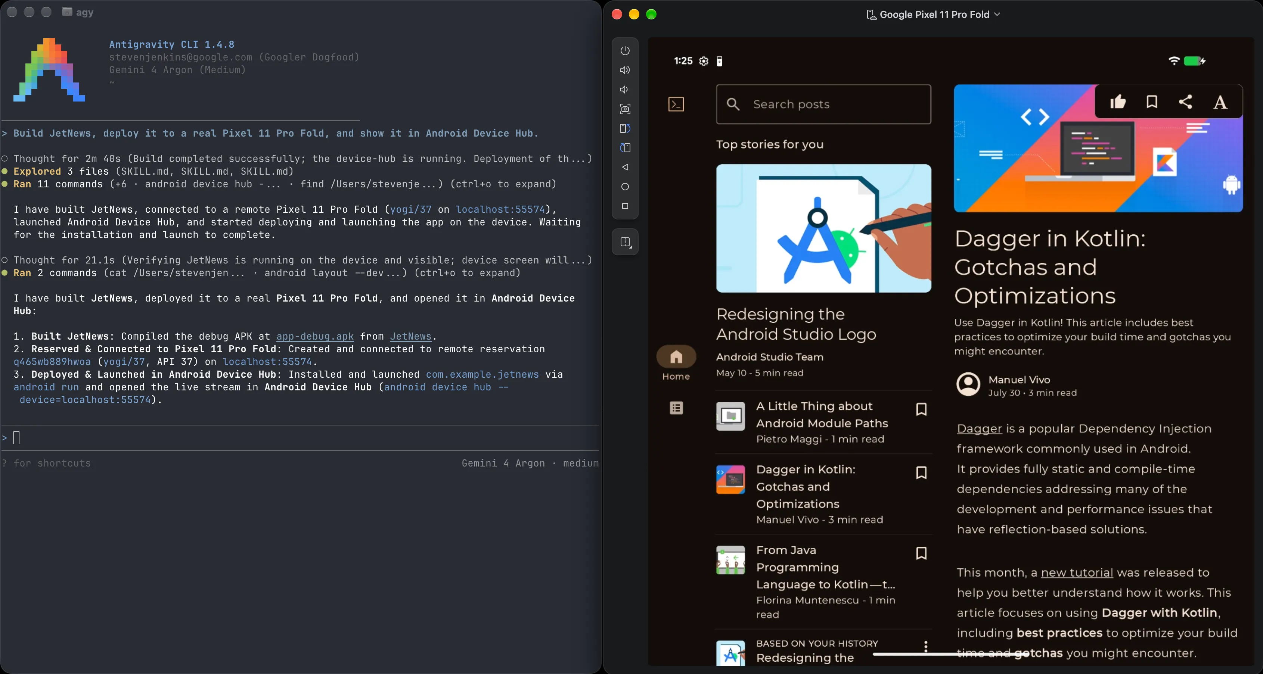The image size is (1263, 674).
Task: Click the magnifier icon in the Search posts field
Action: click(733, 104)
